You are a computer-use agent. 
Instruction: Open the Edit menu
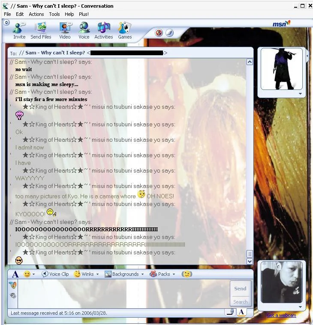point(20,14)
